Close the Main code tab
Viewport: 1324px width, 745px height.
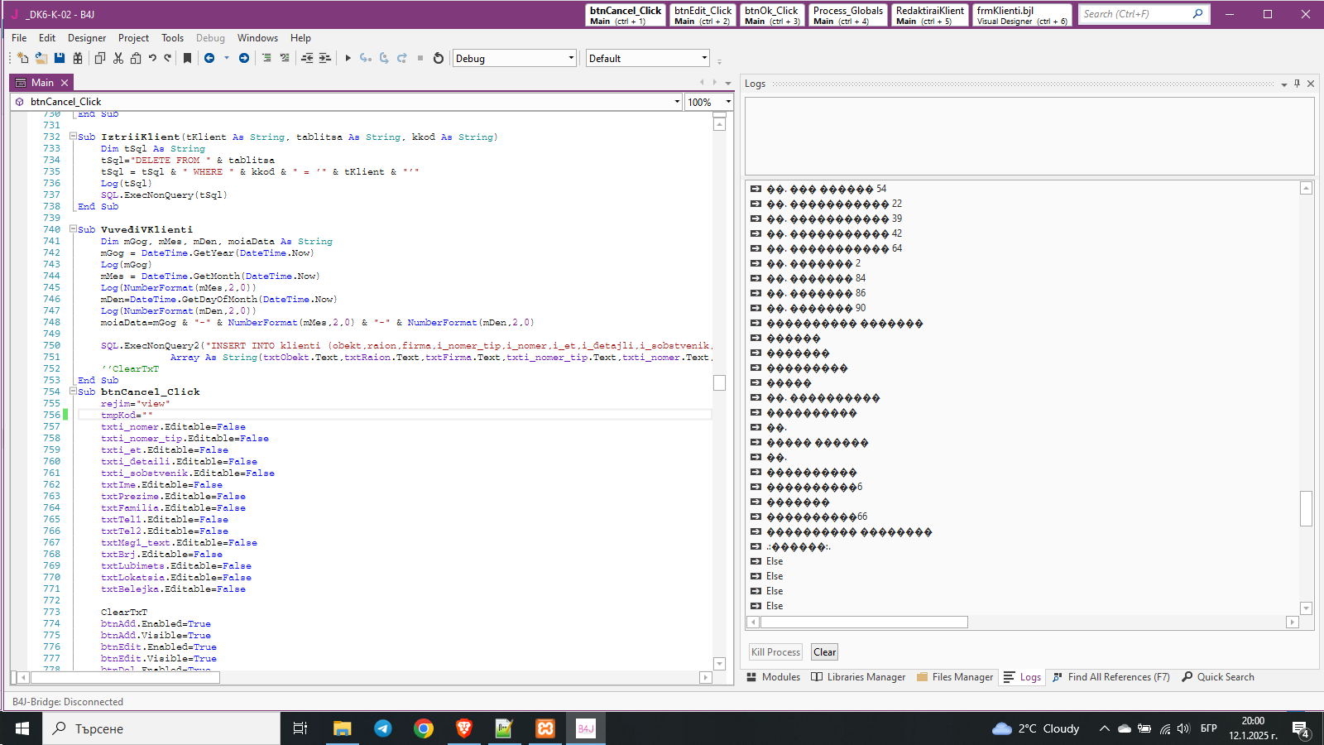[65, 83]
